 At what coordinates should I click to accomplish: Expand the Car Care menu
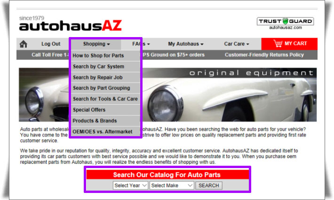(237, 44)
